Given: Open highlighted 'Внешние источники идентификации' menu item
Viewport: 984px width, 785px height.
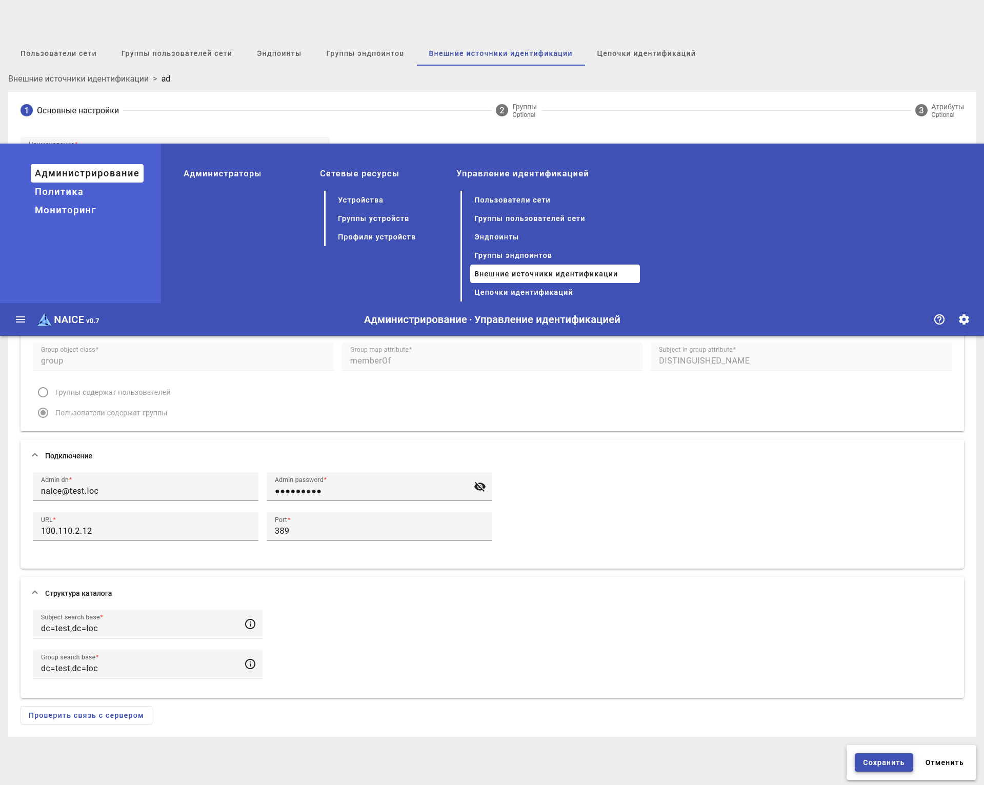Looking at the screenshot, I should (555, 274).
